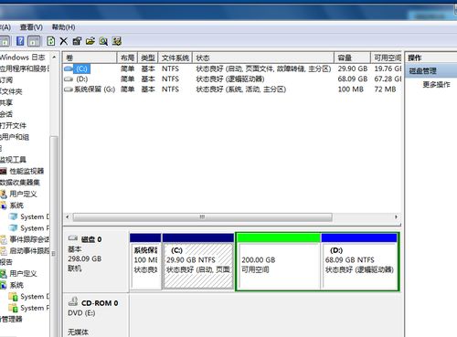Click the volume list scrollbar right arrow
The image size is (457, 337).
pyautogui.click(x=396, y=217)
